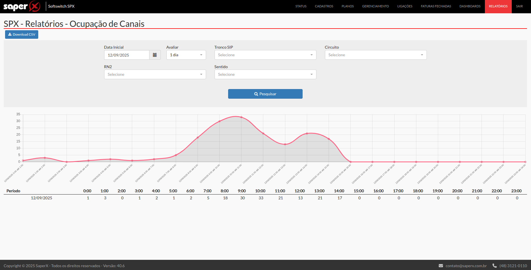Click SAIR to log out
The image size is (531, 270).
519,6
